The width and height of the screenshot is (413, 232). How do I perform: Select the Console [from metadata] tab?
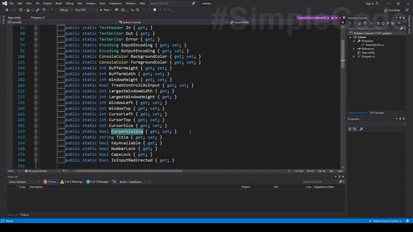point(311,18)
